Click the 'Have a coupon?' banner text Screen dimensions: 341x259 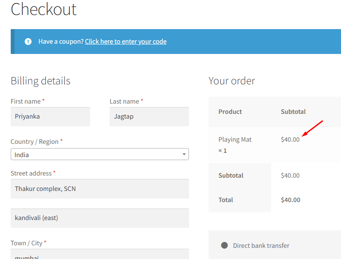[x=61, y=42]
